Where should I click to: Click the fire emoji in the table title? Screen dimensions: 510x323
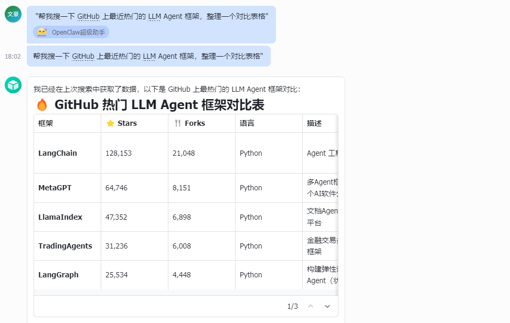point(41,104)
